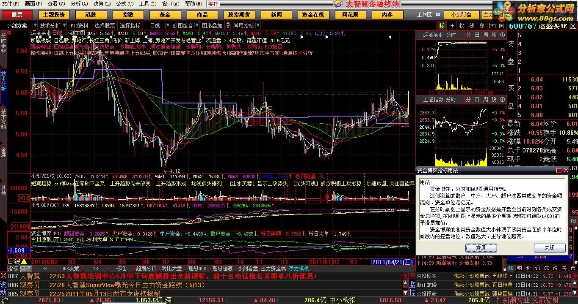Click the 2011/04/21 date box on time axis
The image size is (578, 304).
point(393,262)
